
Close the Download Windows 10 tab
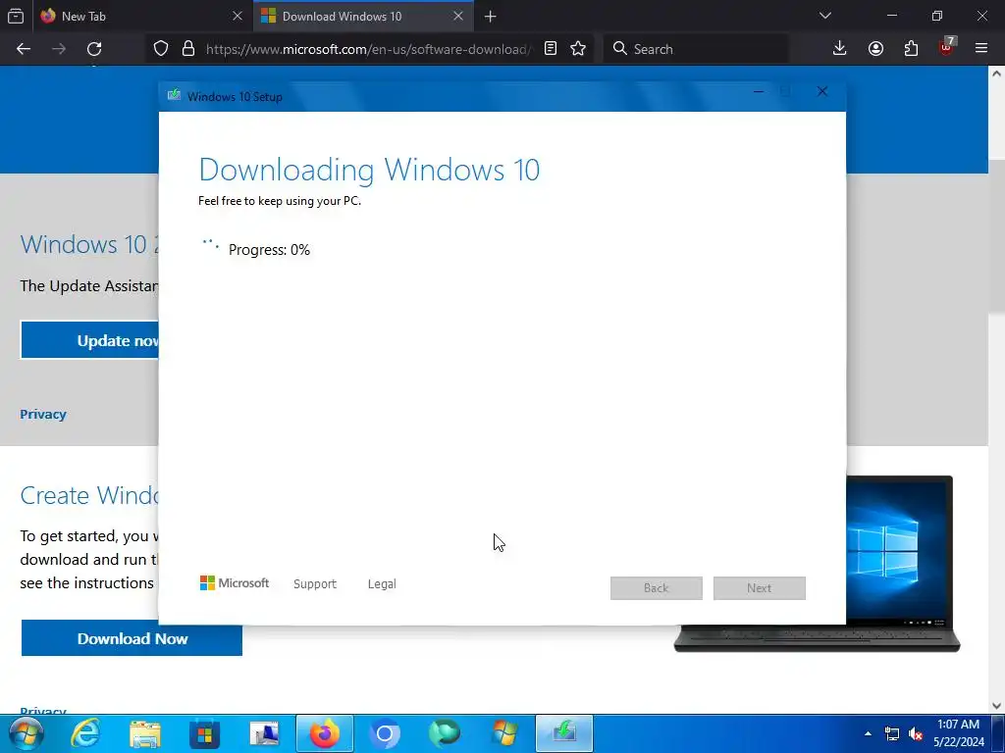[458, 16]
